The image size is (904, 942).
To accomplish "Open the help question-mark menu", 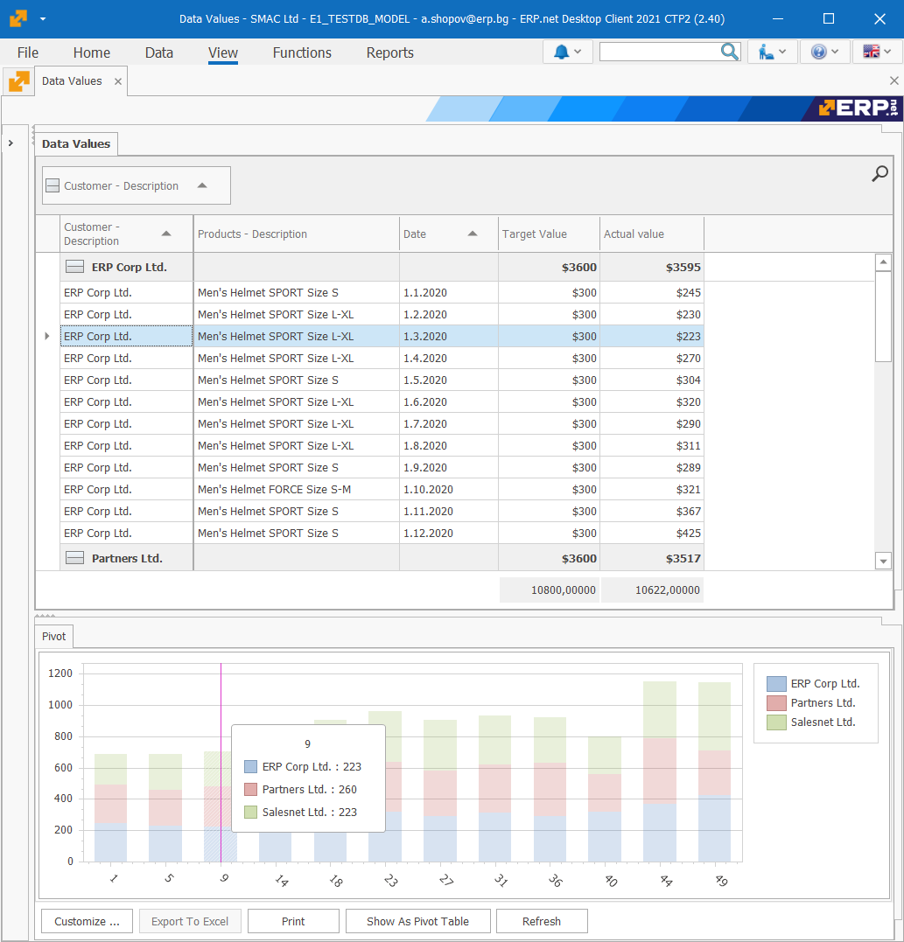I will (824, 52).
